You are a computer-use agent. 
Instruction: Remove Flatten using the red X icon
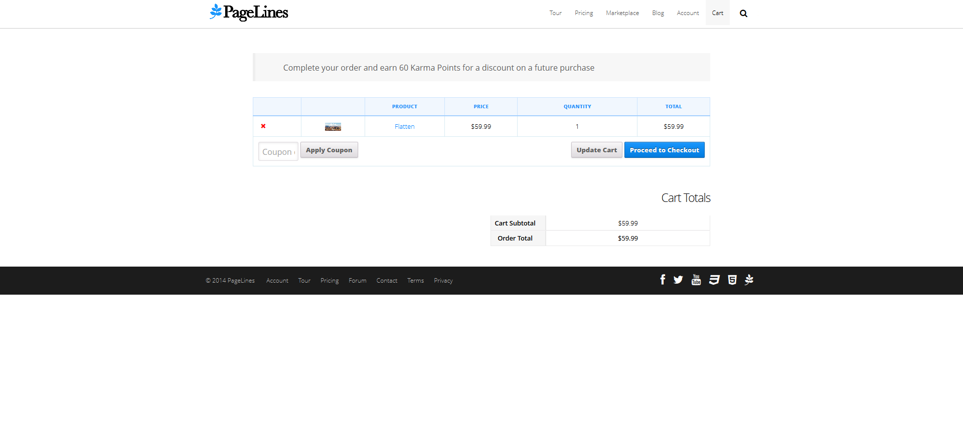click(x=263, y=126)
